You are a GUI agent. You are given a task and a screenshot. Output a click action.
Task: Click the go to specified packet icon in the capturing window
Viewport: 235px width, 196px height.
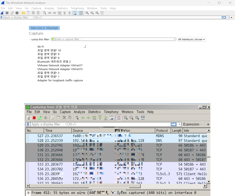click(x=94, y=118)
